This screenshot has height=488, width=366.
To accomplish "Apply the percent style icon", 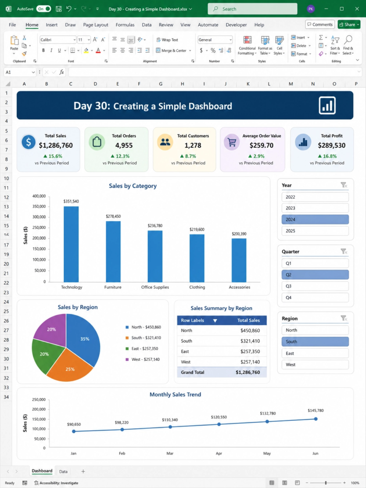I will [x=213, y=51].
